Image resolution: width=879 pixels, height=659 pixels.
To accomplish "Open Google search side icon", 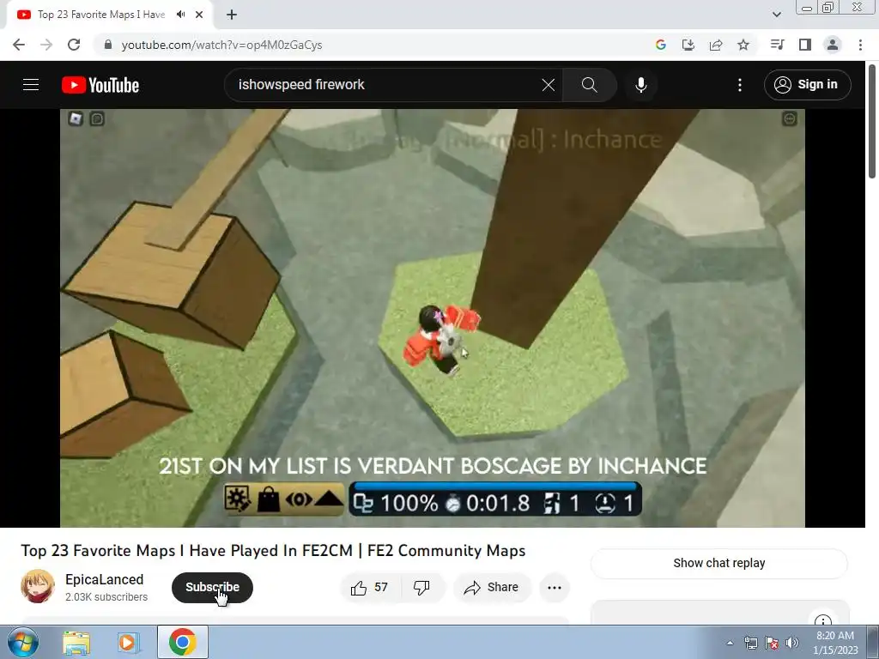I will click(661, 45).
